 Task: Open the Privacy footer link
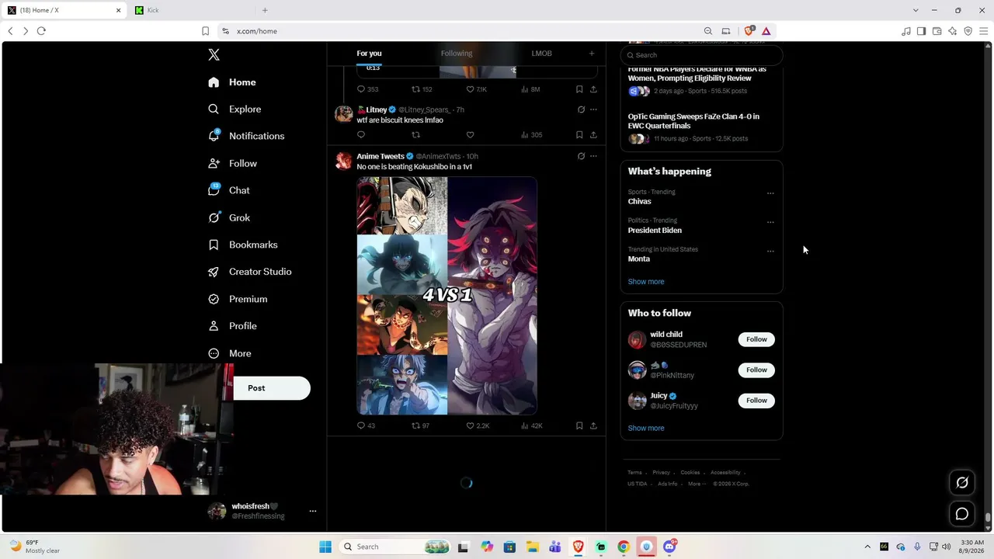click(x=661, y=472)
